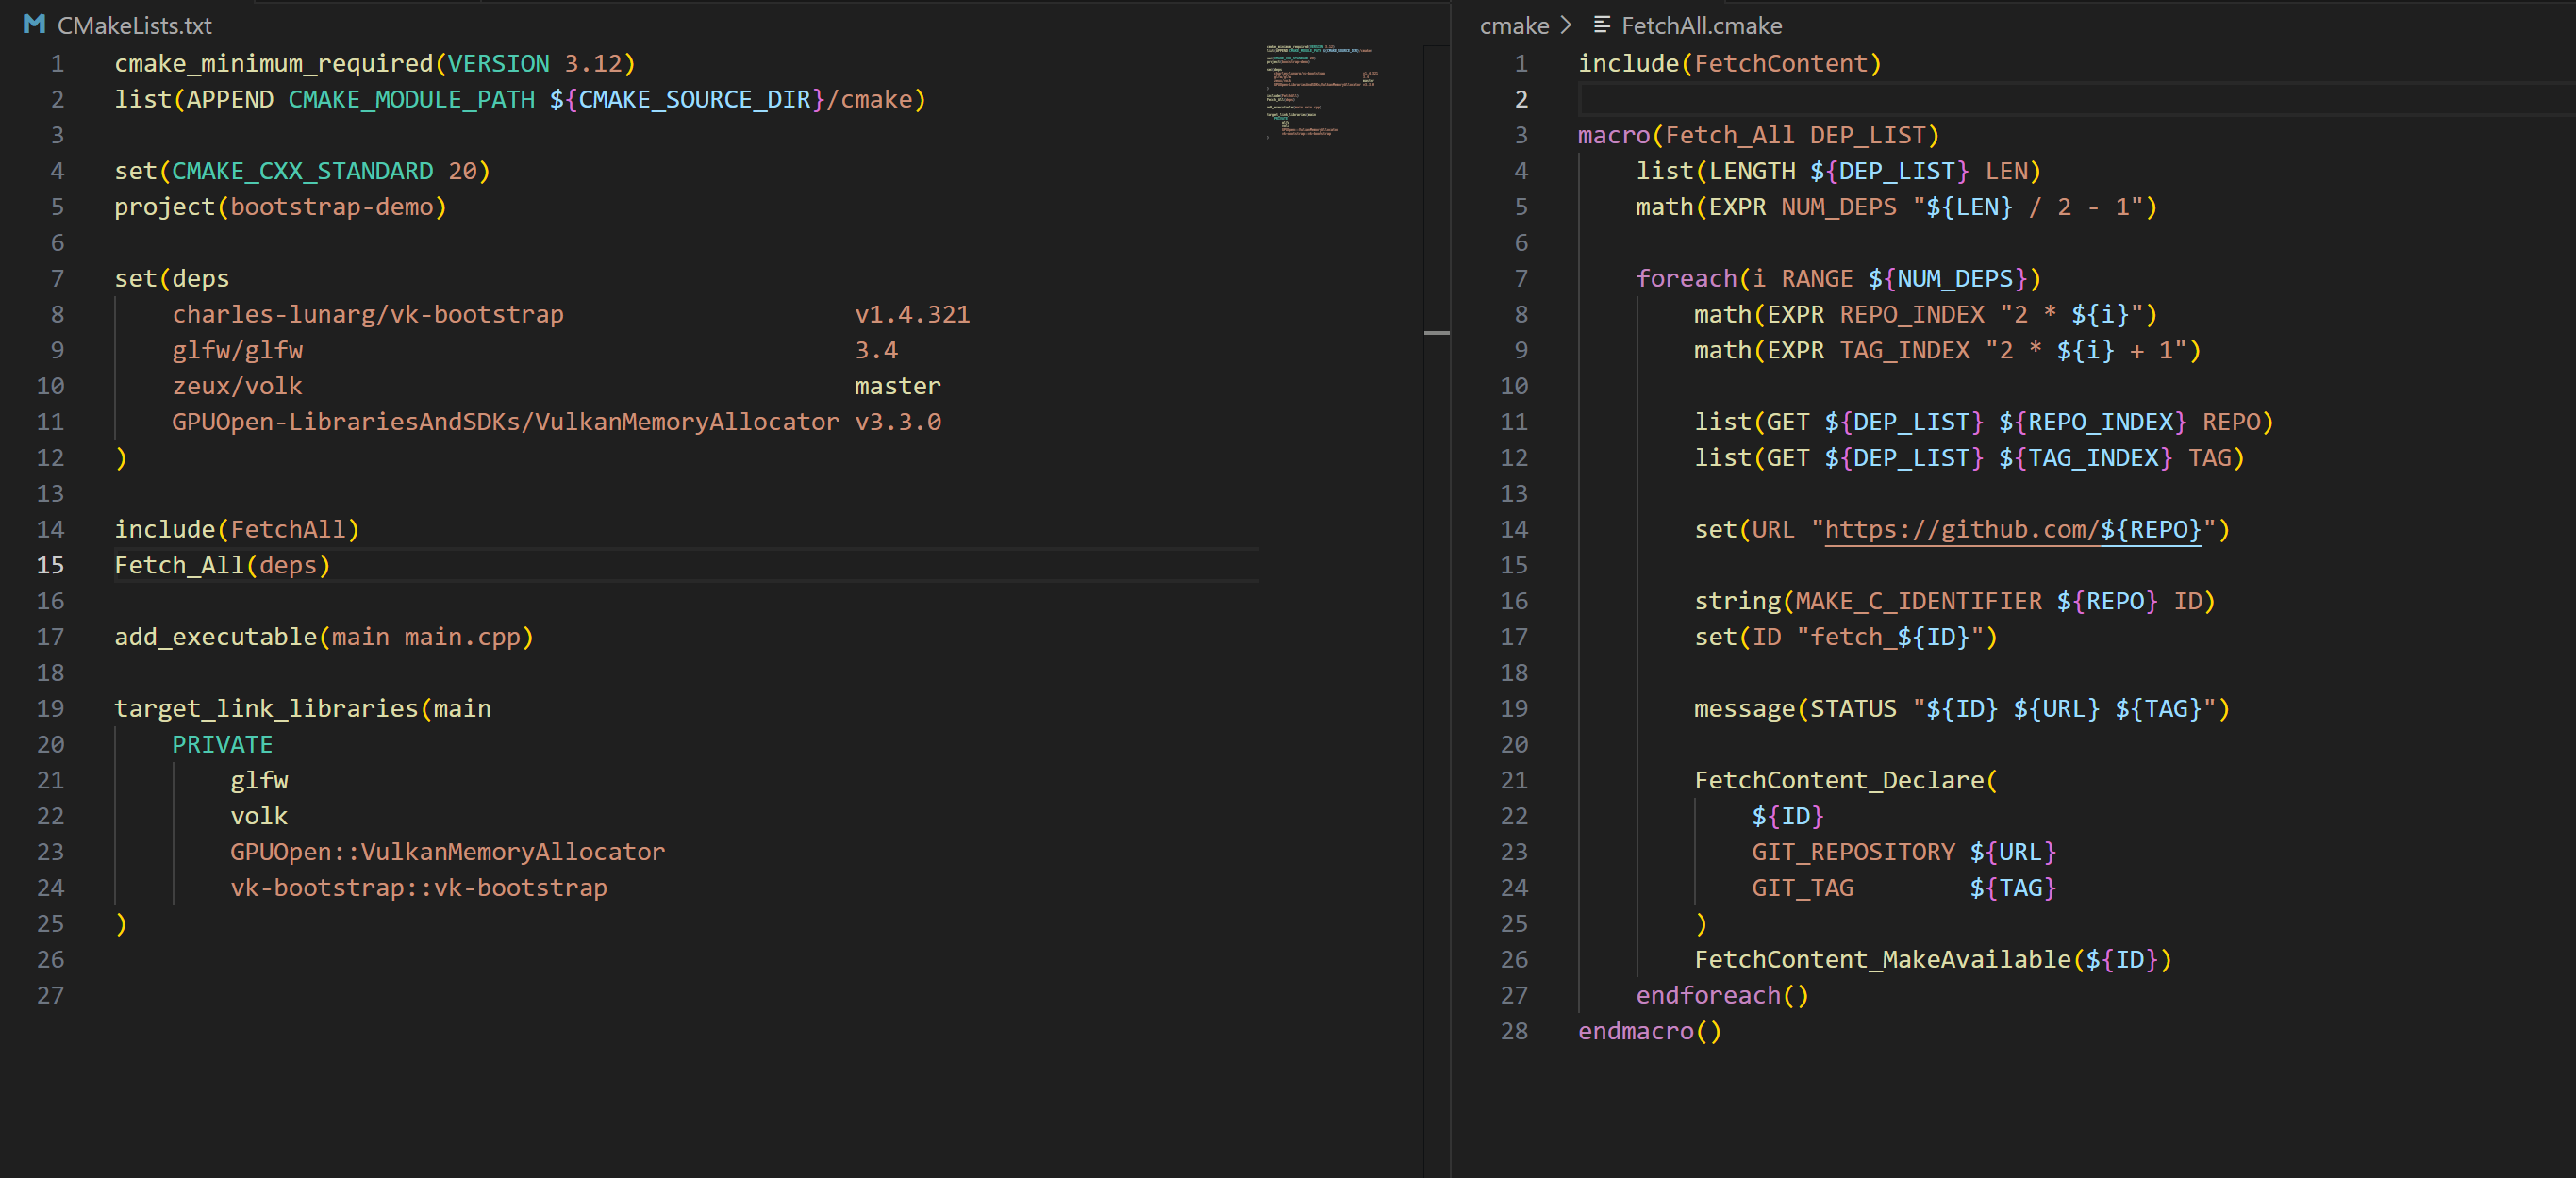Viewport: 2576px width, 1178px height.
Task: Click glfw/glfw dependency entry
Action: (x=237, y=350)
